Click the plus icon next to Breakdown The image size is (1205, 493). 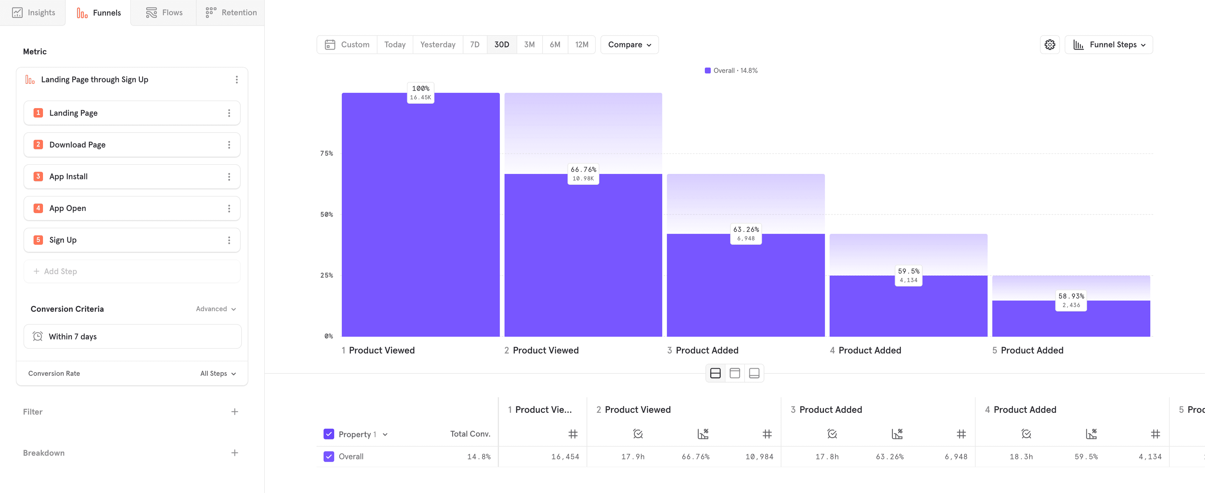coord(234,453)
